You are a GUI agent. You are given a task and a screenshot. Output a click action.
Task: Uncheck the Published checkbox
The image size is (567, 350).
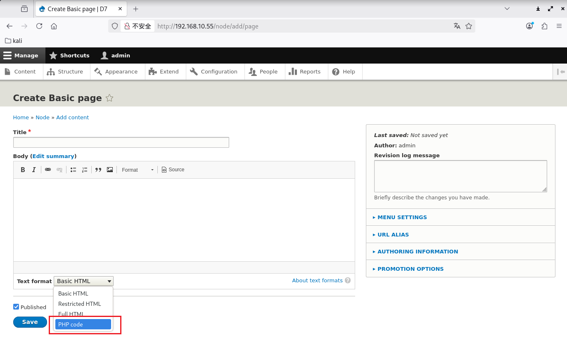coord(16,307)
